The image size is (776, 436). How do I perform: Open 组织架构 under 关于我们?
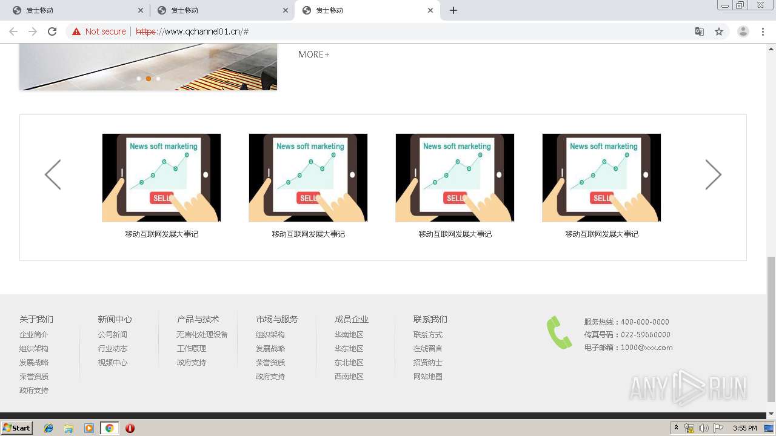(34, 349)
